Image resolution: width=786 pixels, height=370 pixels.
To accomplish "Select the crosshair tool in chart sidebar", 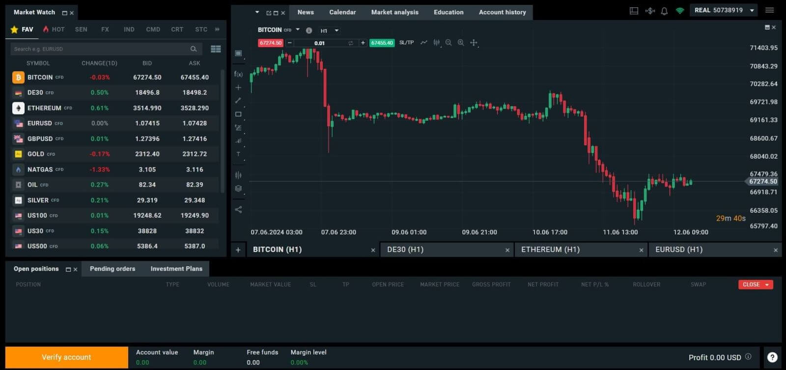I will pos(238,87).
